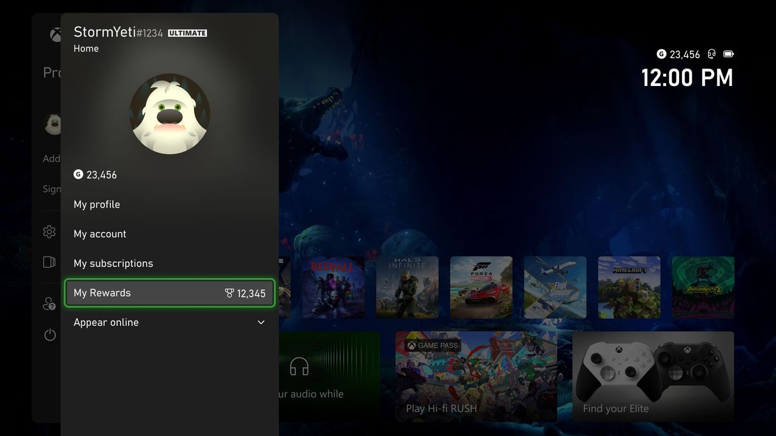Click the 12,345 rewards points value
The height and width of the screenshot is (436, 776).
pyautogui.click(x=251, y=294)
